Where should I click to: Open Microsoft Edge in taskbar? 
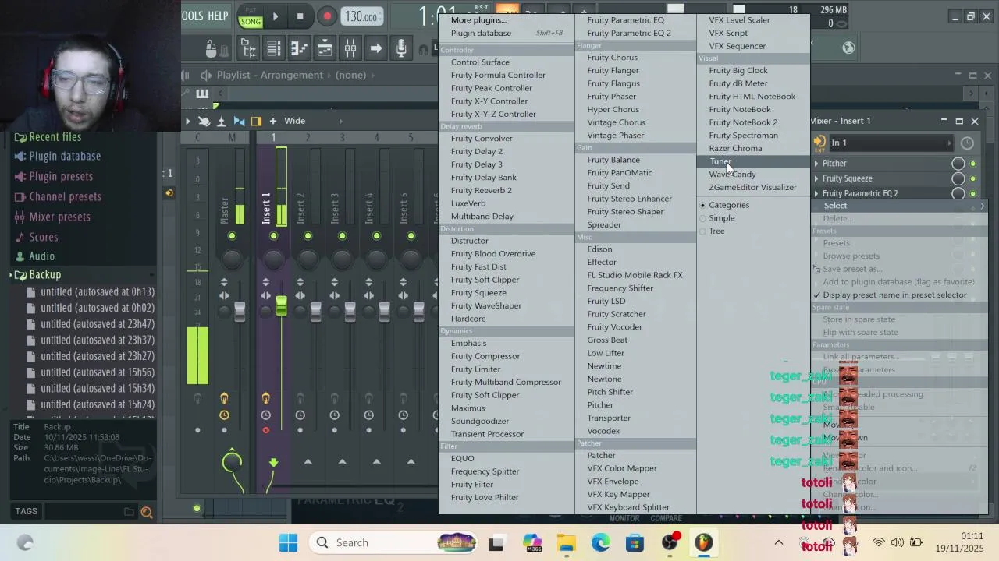600,542
